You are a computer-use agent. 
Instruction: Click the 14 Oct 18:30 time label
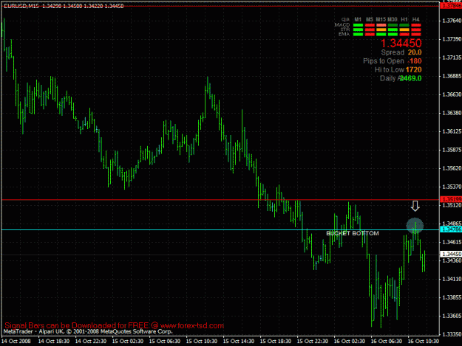tap(54, 342)
